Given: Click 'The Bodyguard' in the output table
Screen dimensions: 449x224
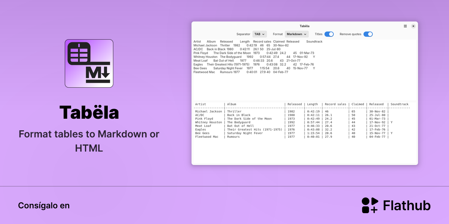Looking at the screenshot, I should tap(239, 122).
